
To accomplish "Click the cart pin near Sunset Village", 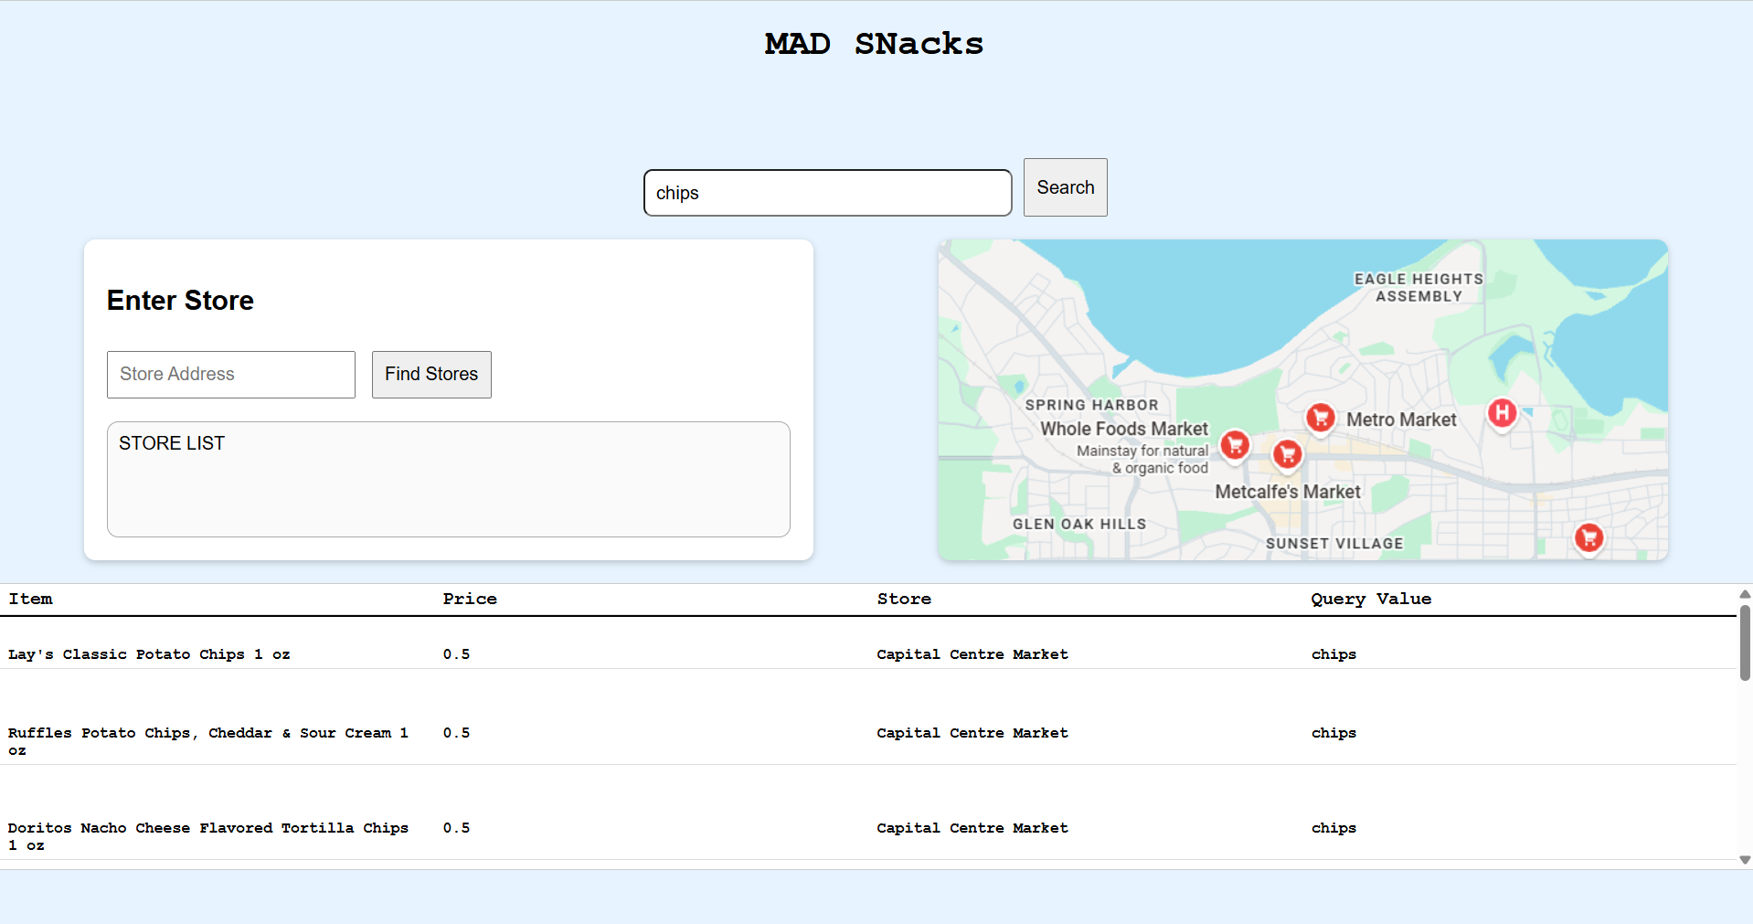I will click(x=1588, y=537).
